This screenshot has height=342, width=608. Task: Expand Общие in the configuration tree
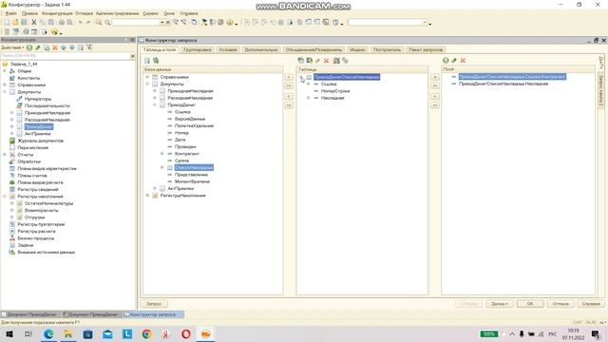pyautogui.click(x=5, y=71)
